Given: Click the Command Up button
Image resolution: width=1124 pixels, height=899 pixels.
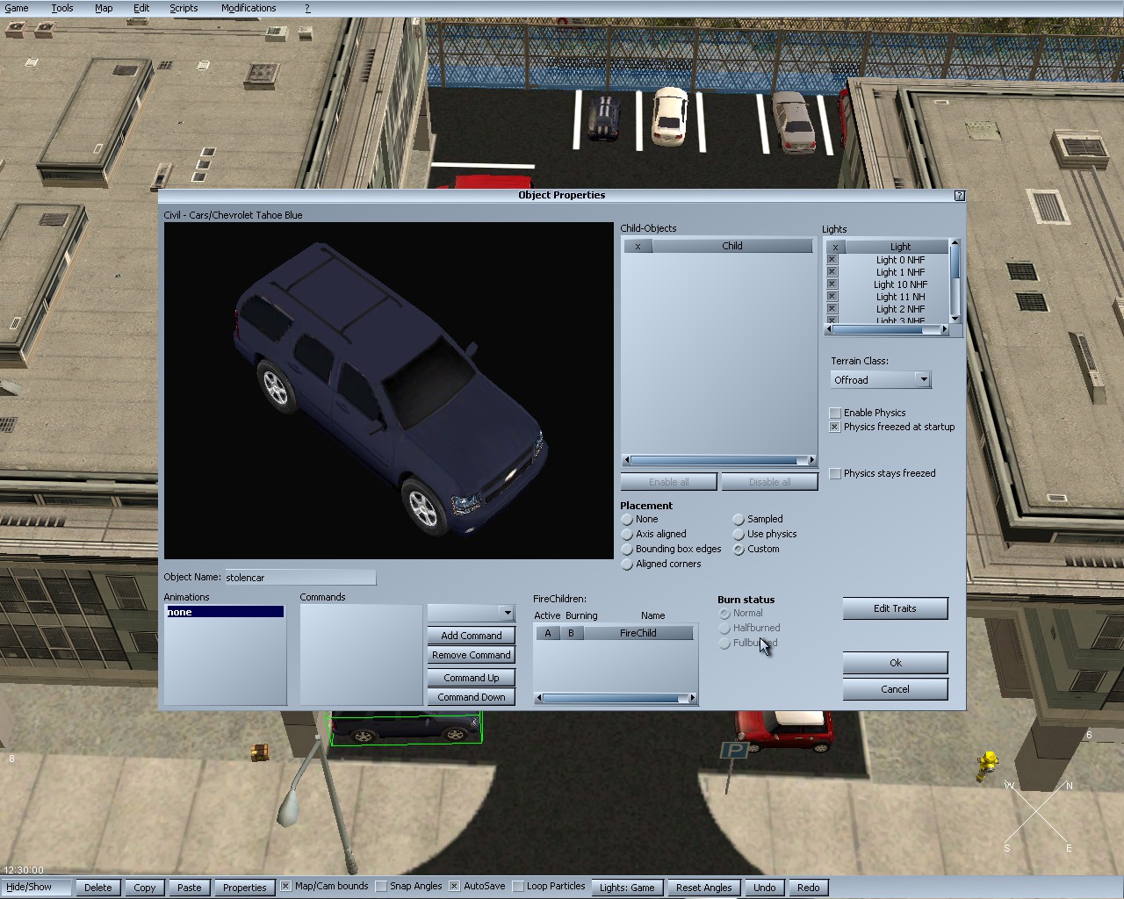Looking at the screenshot, I should coord(471,678).
